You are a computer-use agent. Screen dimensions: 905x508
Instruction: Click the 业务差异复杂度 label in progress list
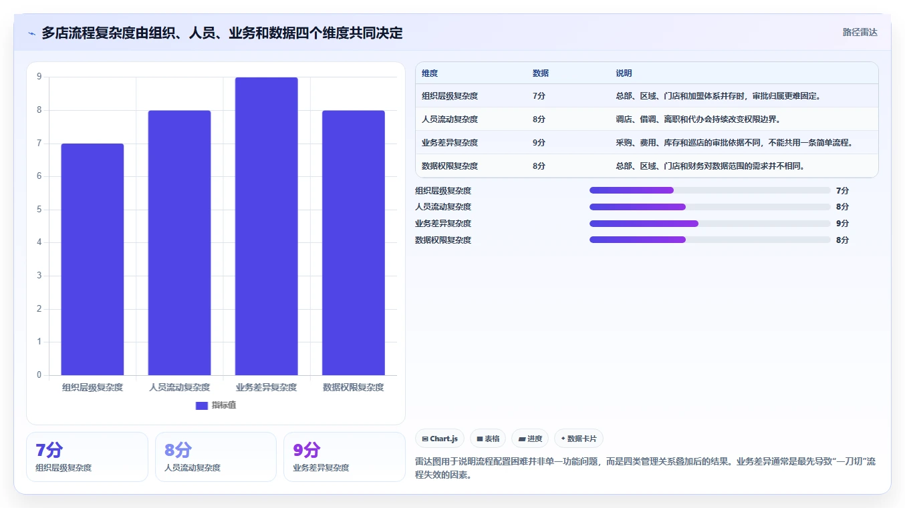tap(443, 224)
